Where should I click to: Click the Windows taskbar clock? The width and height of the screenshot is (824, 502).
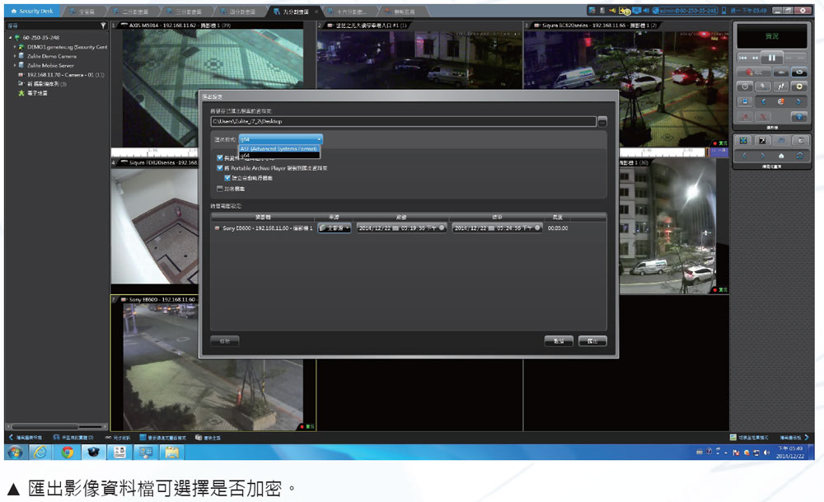(791, 452)
